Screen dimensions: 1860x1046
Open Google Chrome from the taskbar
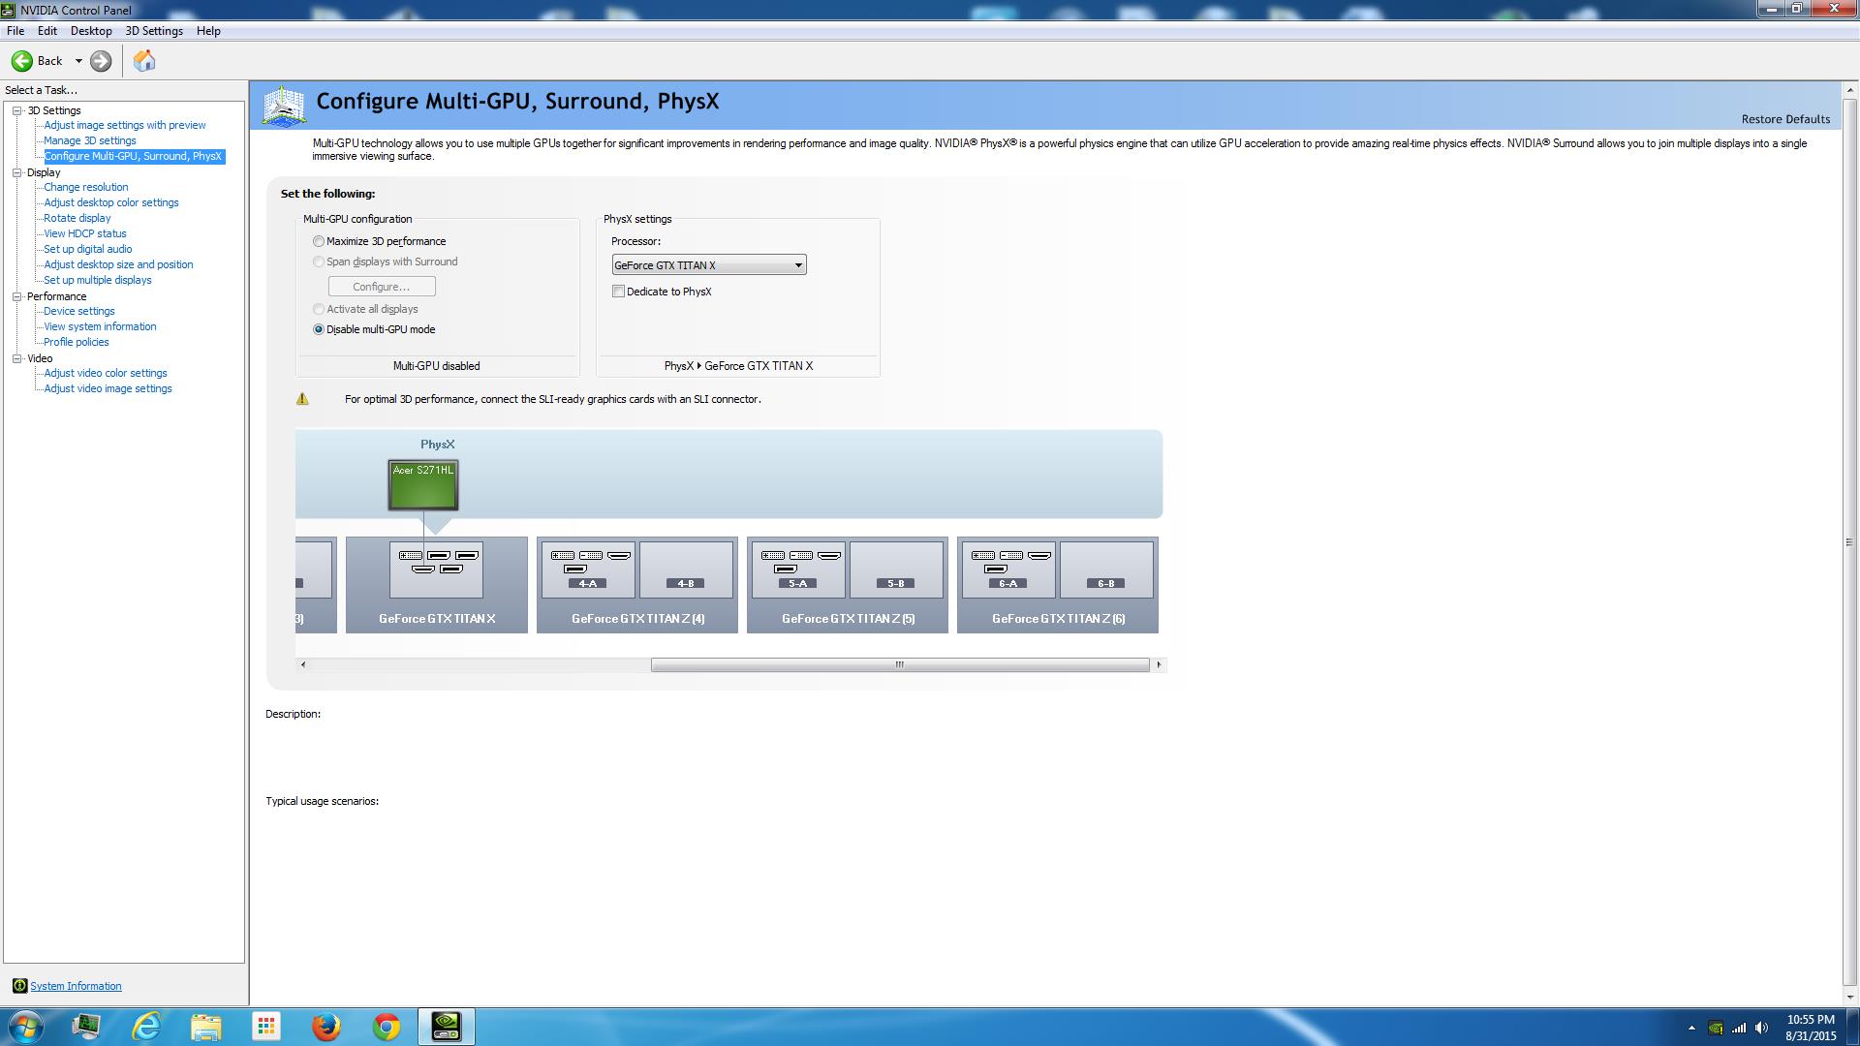click(386, 1027)
